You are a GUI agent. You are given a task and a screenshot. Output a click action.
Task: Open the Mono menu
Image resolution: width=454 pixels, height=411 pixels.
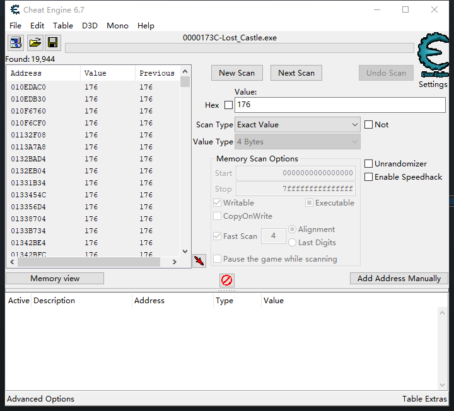click(x=117, y=26)
